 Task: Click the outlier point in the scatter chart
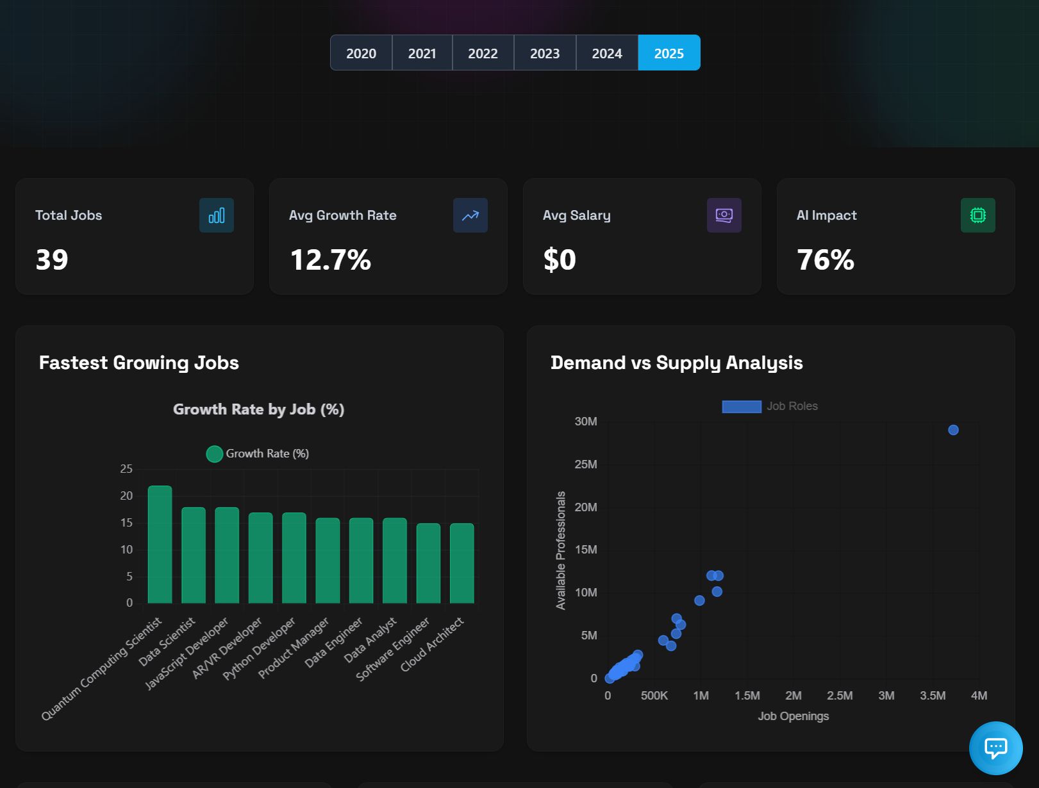[953, 430]
